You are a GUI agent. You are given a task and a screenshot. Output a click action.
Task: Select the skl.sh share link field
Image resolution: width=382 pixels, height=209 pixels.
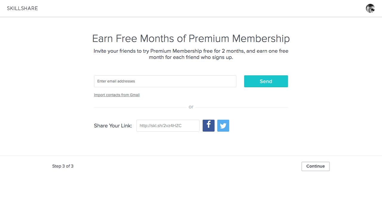(168, 126)
